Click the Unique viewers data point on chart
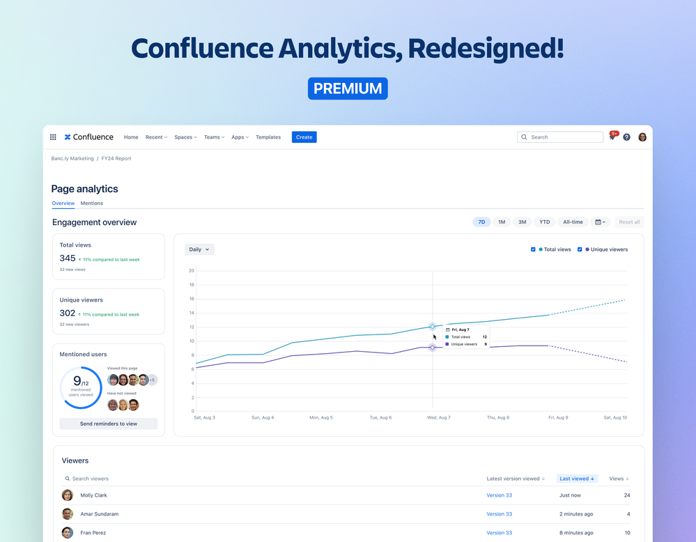 point(433,348)
